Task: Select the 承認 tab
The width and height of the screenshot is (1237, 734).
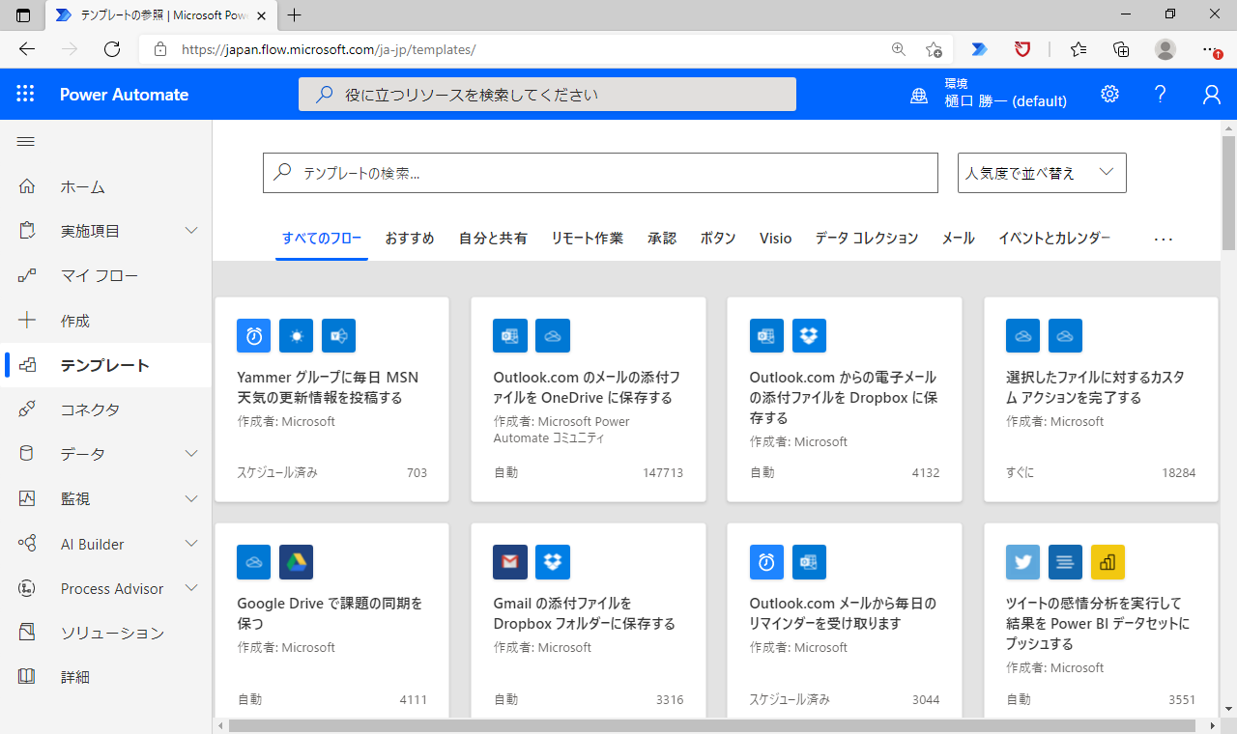Action: (x=662, y=239)
